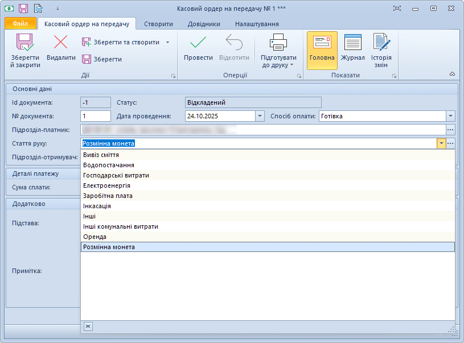Choose 'Інкасація' from the dropdown list

click(97, 206)
